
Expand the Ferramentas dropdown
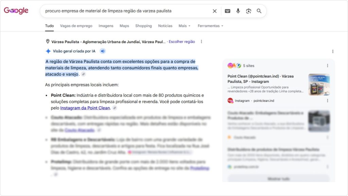point(210,26)
